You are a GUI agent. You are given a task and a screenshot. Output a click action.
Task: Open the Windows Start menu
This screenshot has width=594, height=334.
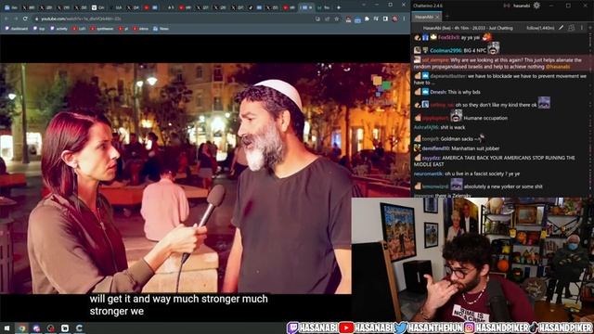coord(6,328)
